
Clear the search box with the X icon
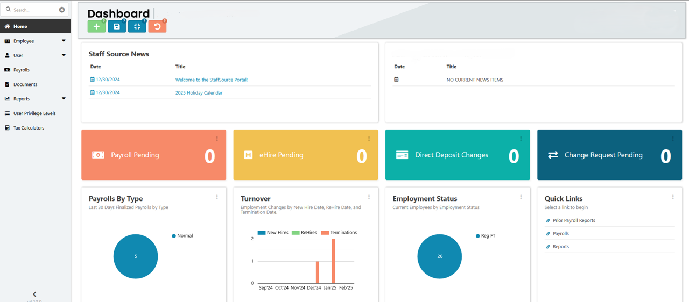(x=62, y=10)
